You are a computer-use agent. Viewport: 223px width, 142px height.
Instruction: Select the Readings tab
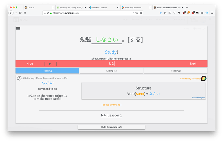(176, 71)
